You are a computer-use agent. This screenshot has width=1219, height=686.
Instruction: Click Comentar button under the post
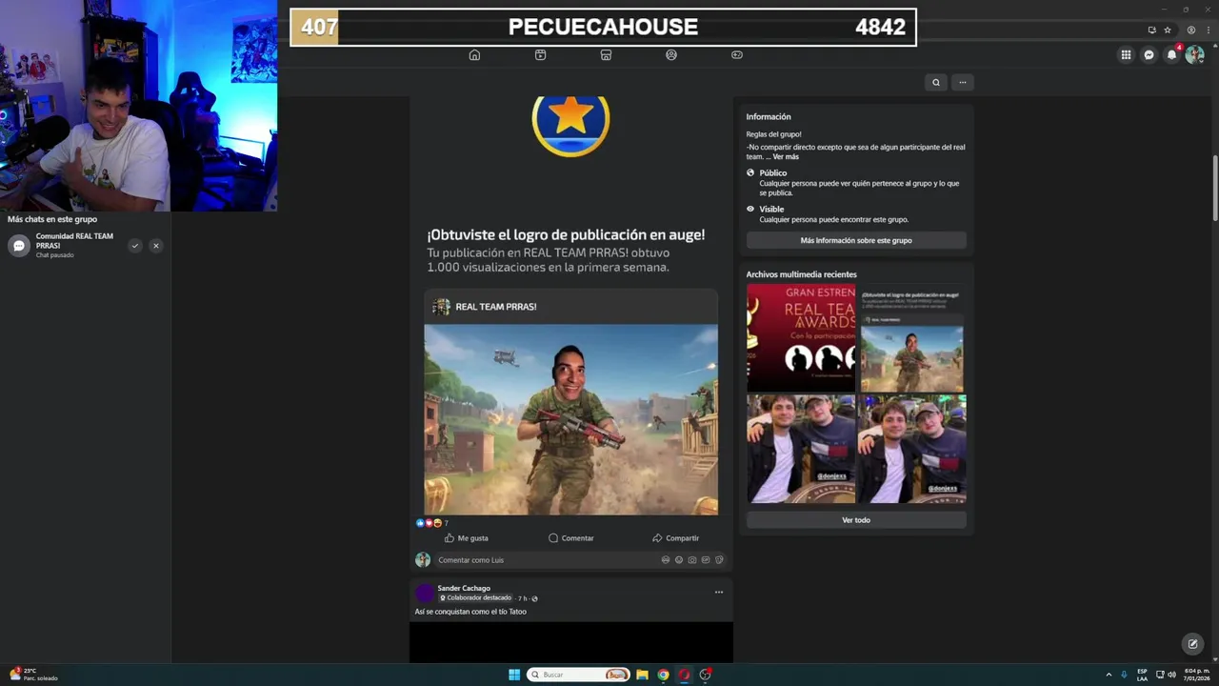[x=570, y=538]
